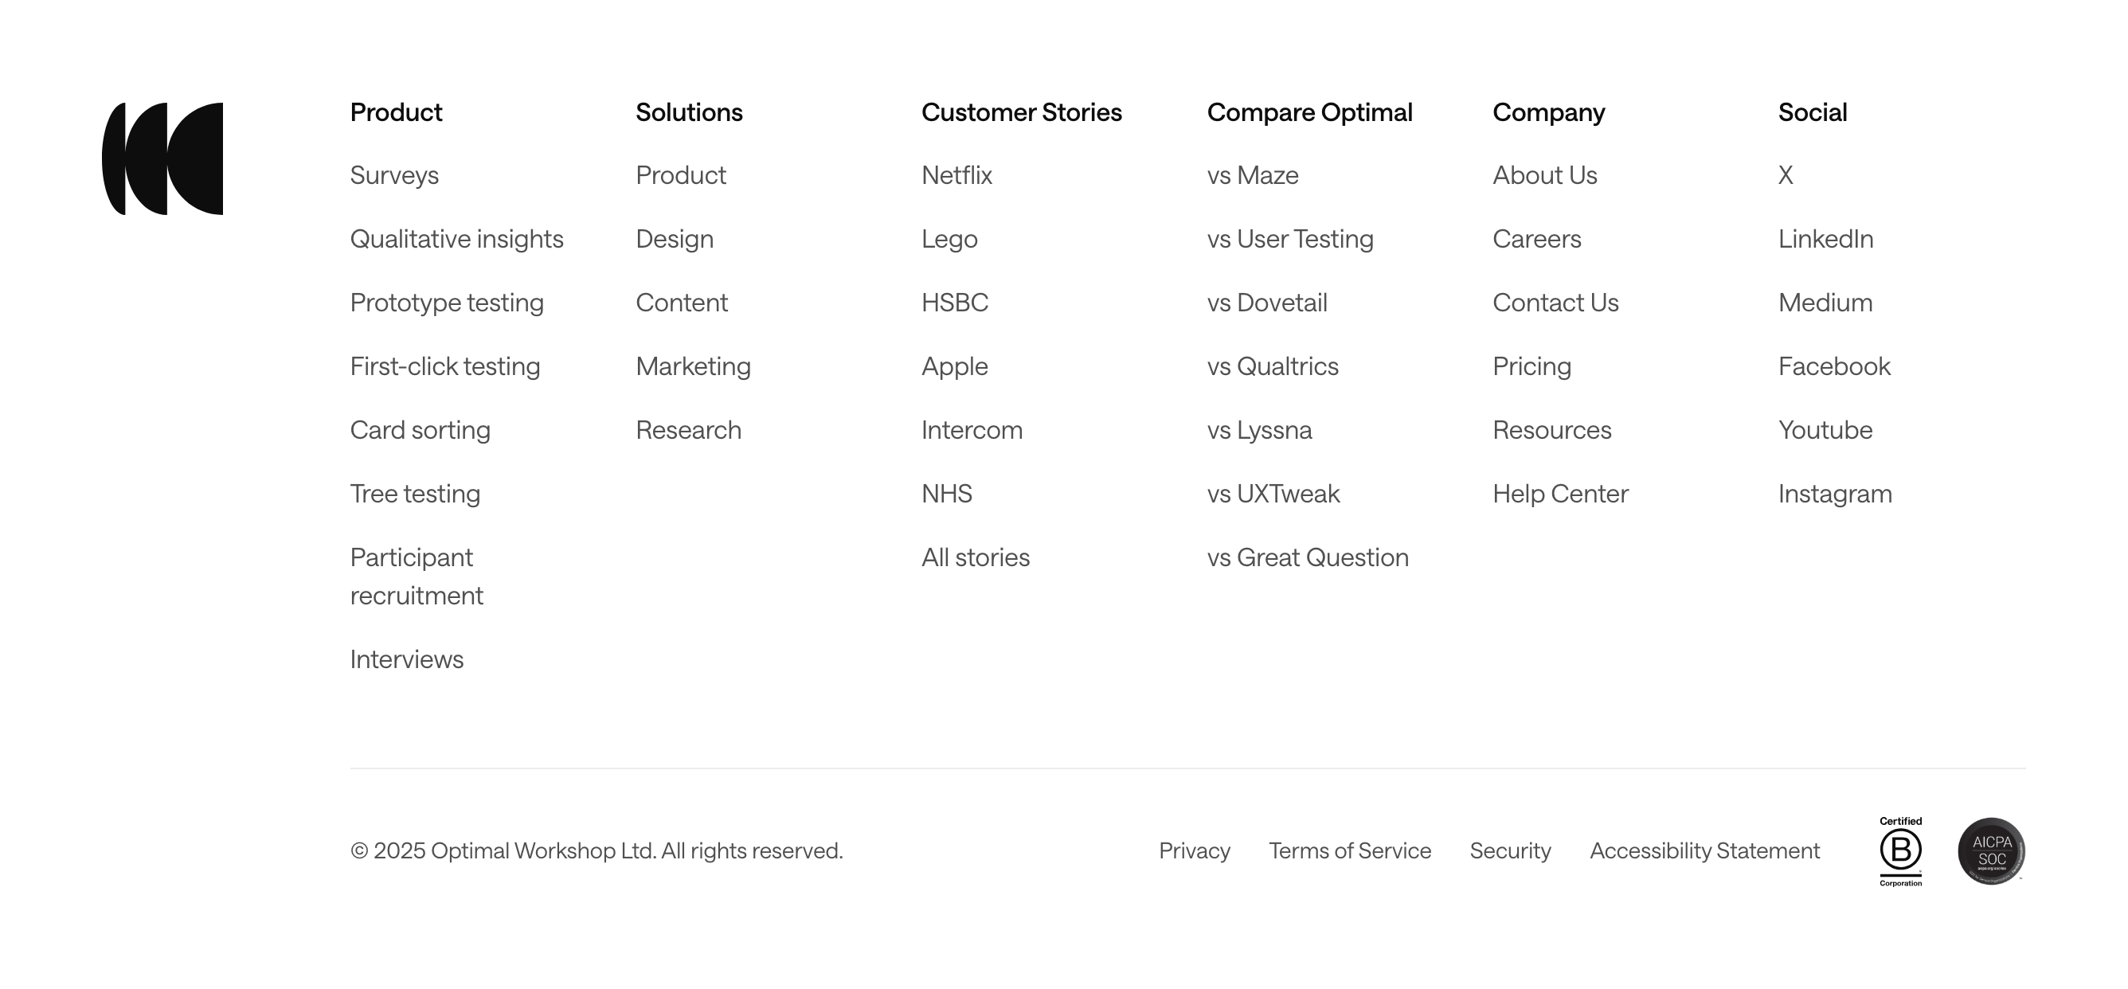Select Marketing under Solutions
Screen dimensions: 2128x989
coord(693,366)
